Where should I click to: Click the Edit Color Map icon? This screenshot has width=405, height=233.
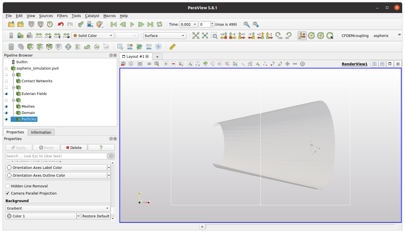(x=20, y=36)
